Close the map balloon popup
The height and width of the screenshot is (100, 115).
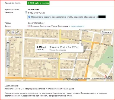82,45
